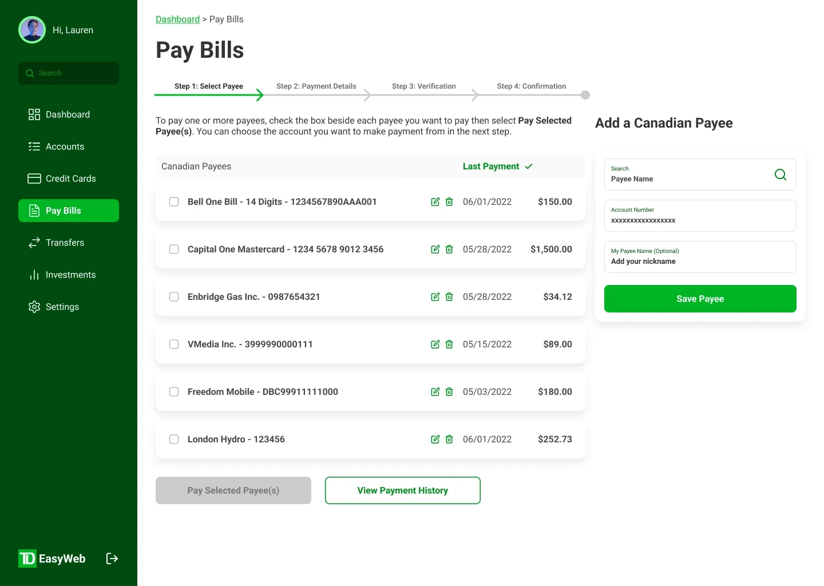
Task: Click the Credit Cards card icon
Action: tap(34, 179)
